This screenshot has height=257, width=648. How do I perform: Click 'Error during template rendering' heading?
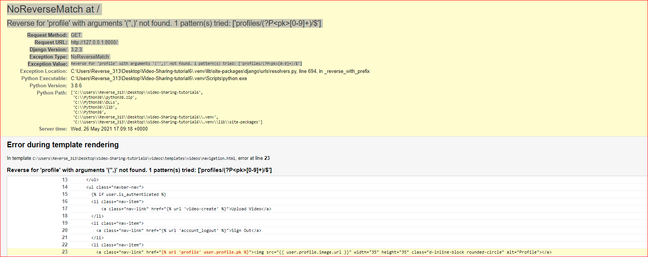(x=63, y=145)
